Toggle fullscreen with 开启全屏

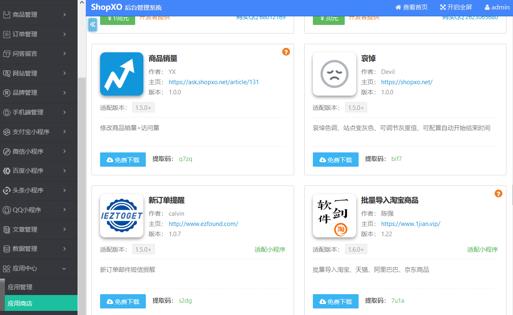(456, 7)
